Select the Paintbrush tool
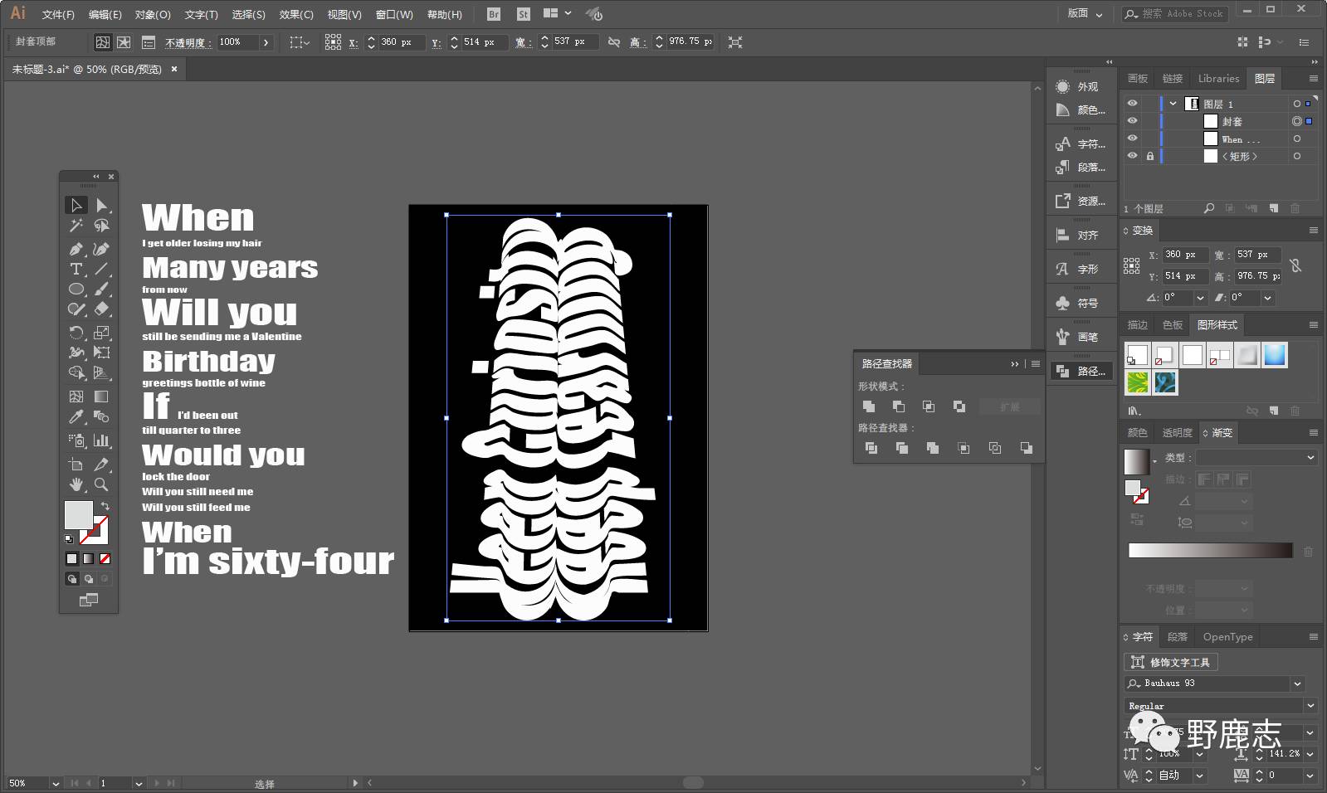Screen dimensions: 1327x793 102,289
